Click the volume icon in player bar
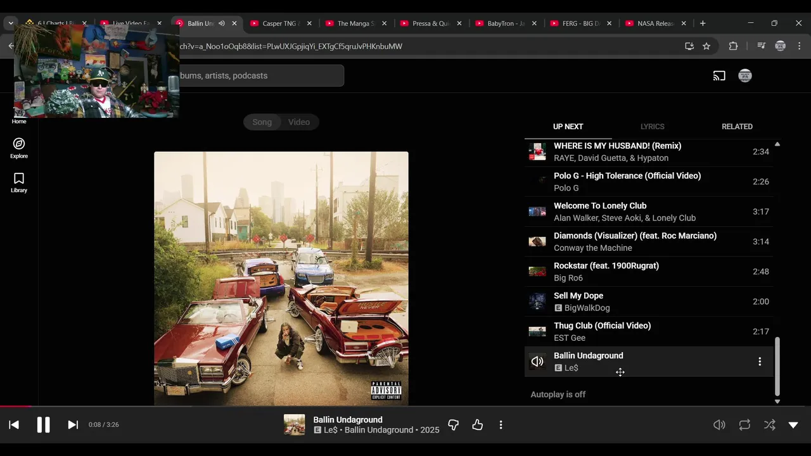Screen dimensions: 811x456 [x=719, y=425]
